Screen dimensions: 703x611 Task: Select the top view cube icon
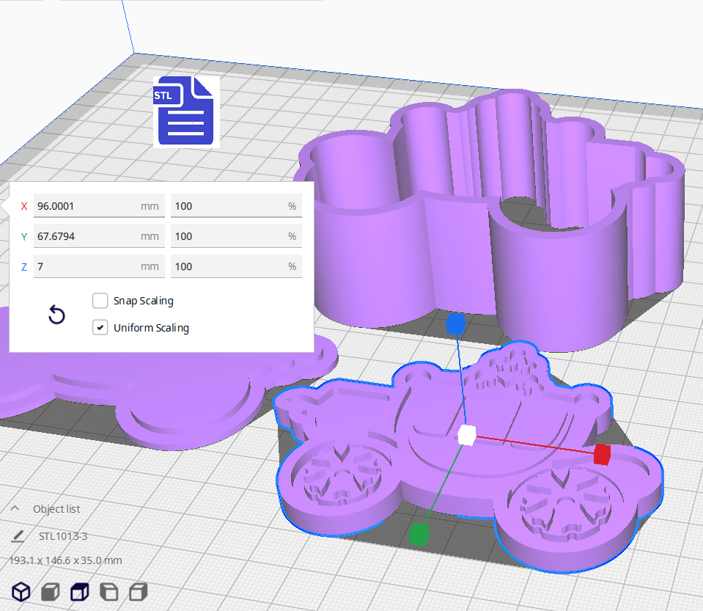(79, 591)
